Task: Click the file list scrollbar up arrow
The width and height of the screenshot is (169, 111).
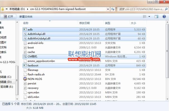Action: [167, 22]
